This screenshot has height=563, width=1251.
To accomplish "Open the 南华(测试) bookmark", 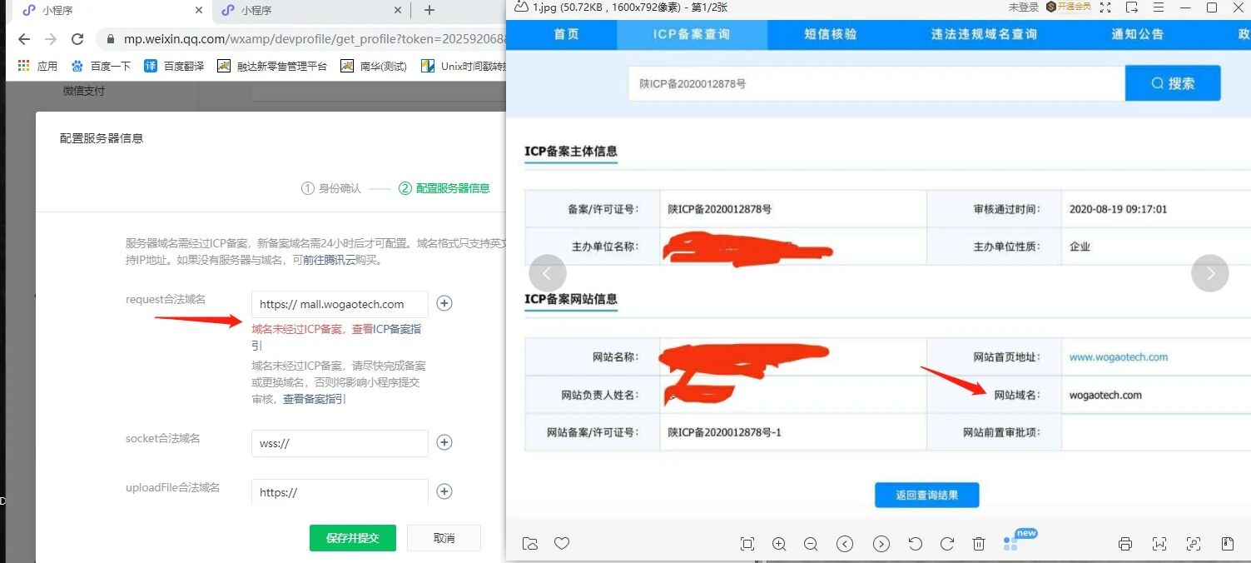I will (374, 66).
